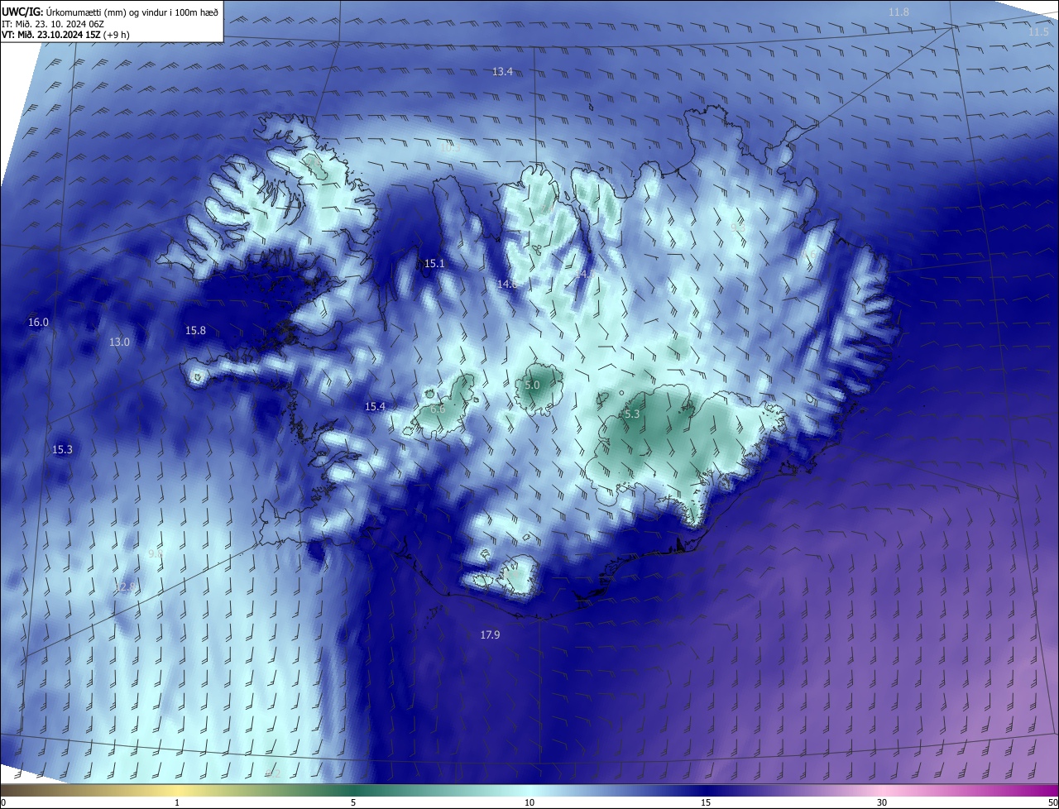The height and width of the screenshot is (809, 1059).
Task: Click the 15.8 value label in the bay
Action: pyautogui.click(x=195, y=331)
